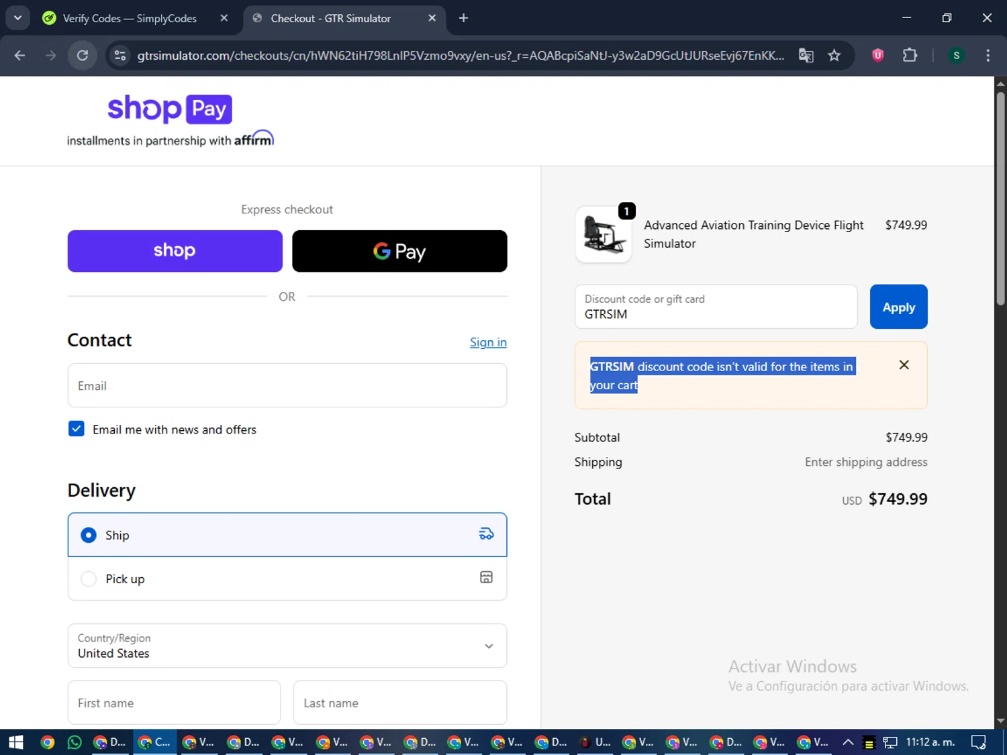
Task: Click the Shop Pay logo
Action: tap(170, 109)
